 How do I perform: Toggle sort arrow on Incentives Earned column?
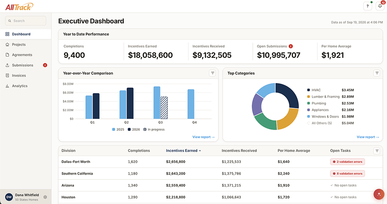(200, 150)
